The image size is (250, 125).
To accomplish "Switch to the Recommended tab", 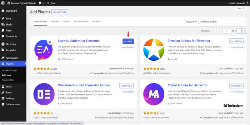I will [81, 22].
